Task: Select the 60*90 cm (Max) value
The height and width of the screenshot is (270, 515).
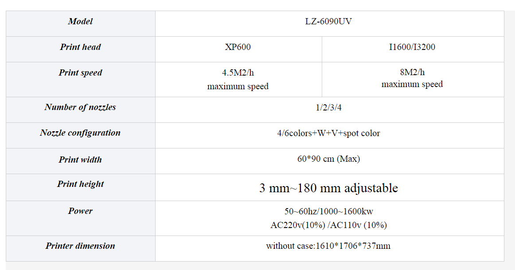Action: (x=328, y=159)
